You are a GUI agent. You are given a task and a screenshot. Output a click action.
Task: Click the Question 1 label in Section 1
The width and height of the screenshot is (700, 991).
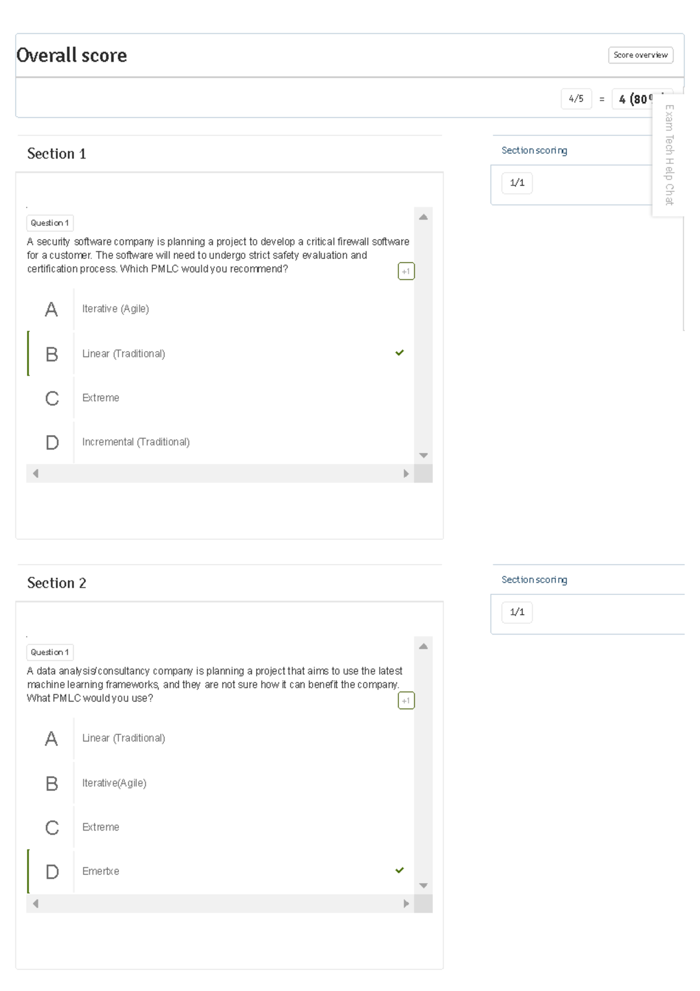coord(50,223)
